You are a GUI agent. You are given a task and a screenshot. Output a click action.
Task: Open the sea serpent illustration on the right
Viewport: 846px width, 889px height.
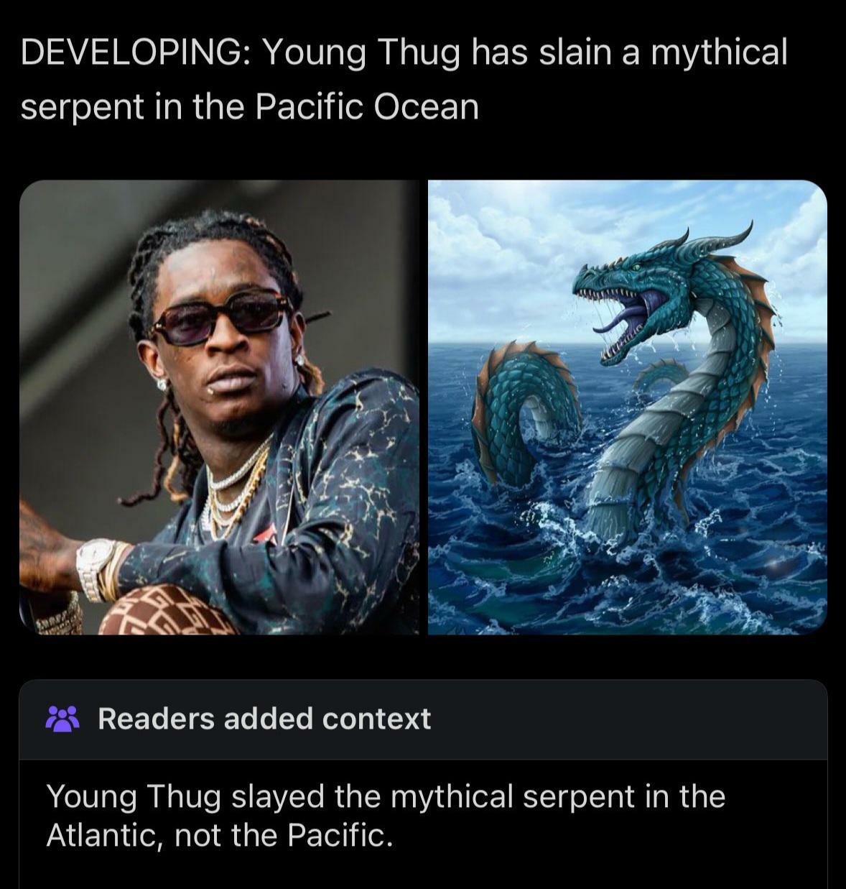tap(628, 407)
